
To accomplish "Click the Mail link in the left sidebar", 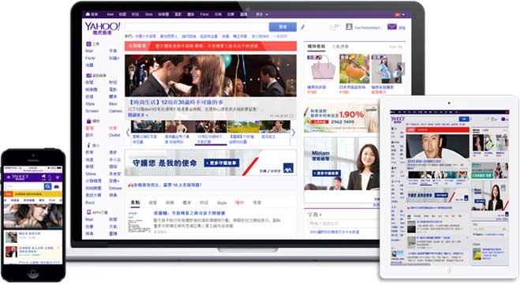I will pos(89,50).
